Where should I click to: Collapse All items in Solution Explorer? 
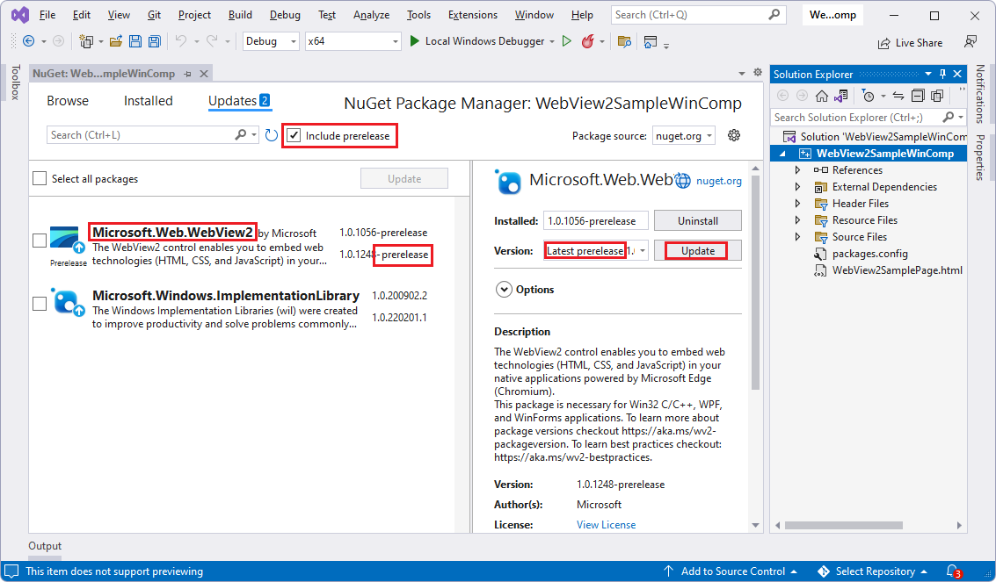(x=918, y=96)
